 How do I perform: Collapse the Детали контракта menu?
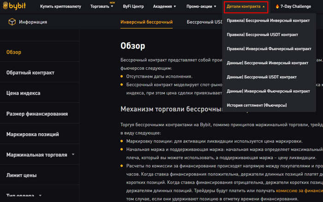pos(245,7)
